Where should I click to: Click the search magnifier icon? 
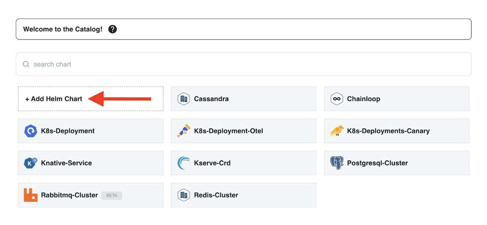tap(26, 64)
